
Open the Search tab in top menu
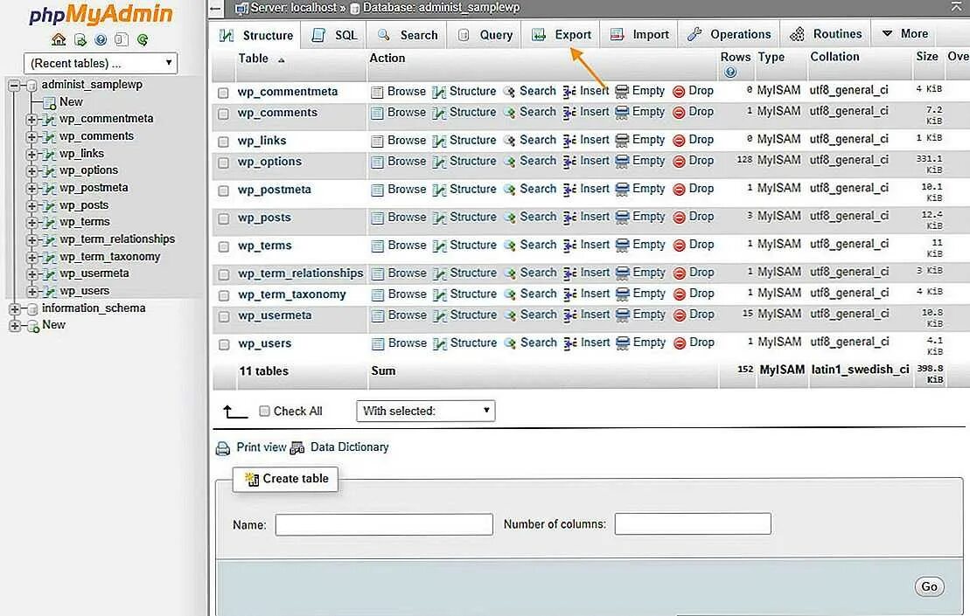[408, 35]
